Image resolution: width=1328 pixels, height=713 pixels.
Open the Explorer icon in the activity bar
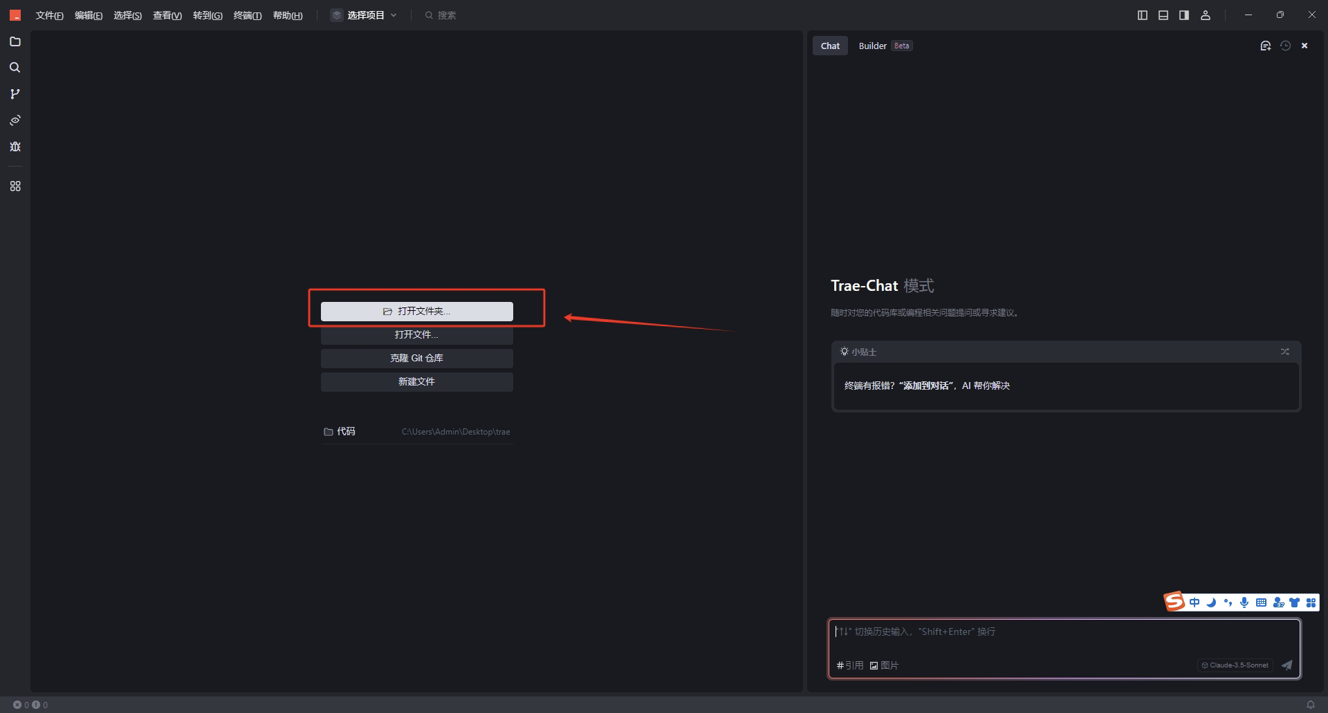(x=15, y=41)
